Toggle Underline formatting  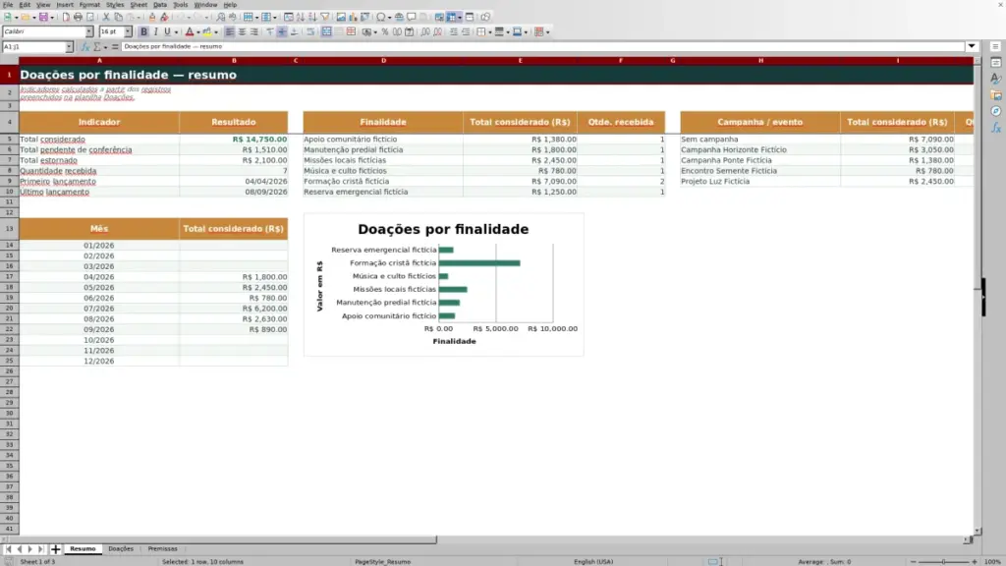tap(167, 31)
